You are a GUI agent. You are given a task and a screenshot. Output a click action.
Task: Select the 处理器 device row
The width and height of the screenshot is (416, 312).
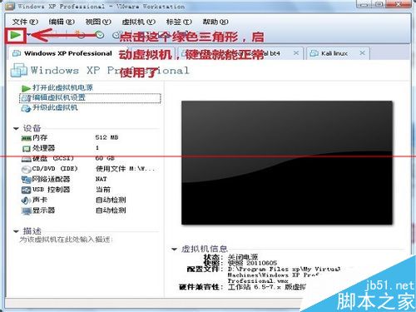[90, 148]
